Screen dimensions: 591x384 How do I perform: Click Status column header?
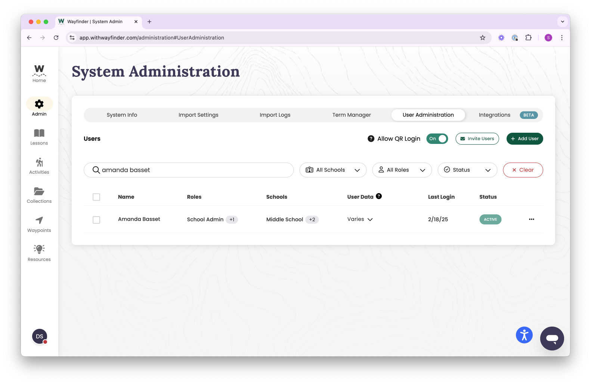coord(488,197)
